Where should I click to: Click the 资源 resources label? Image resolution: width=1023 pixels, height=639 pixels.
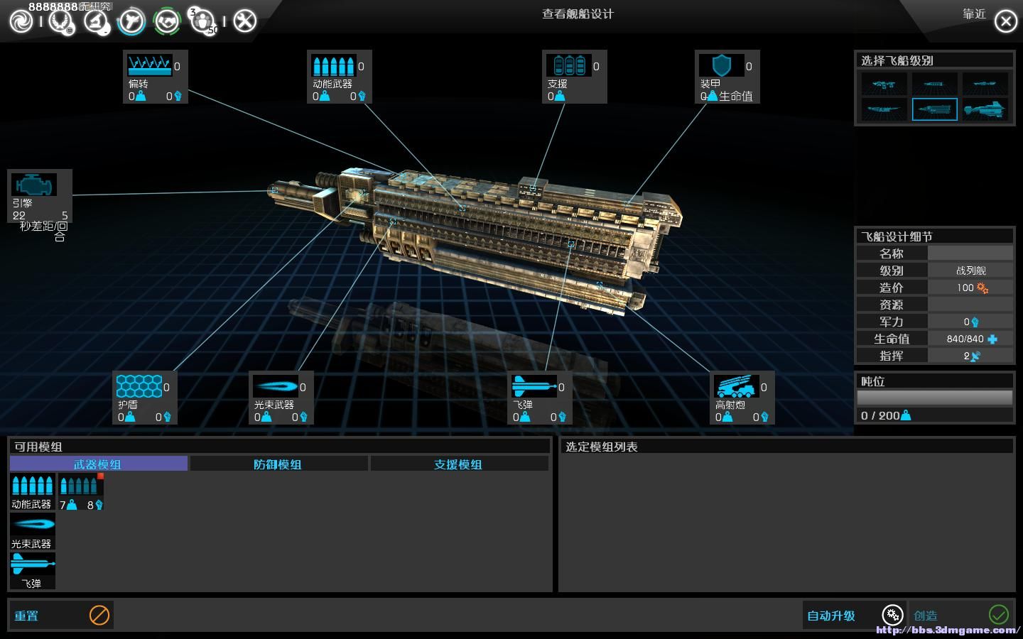[891, 305]
